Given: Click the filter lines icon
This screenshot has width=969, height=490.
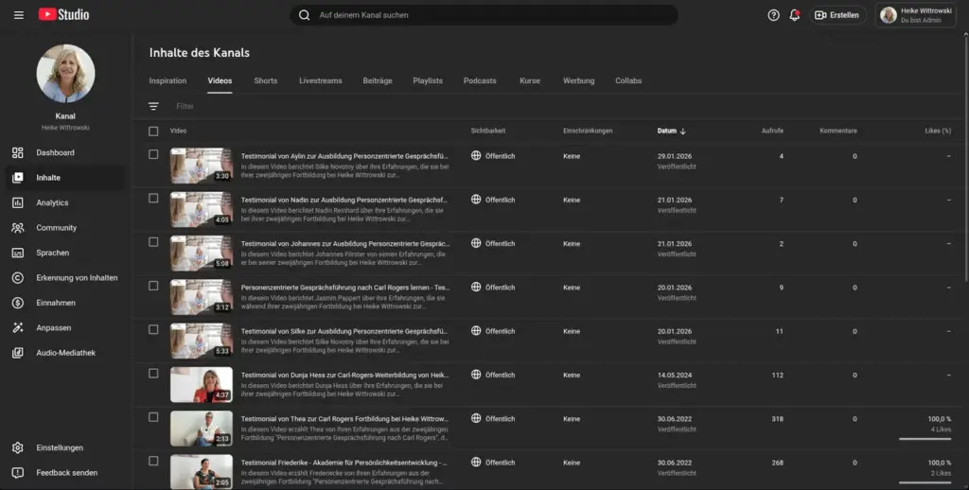Looking at the screenshot, I should click(154, 106).
